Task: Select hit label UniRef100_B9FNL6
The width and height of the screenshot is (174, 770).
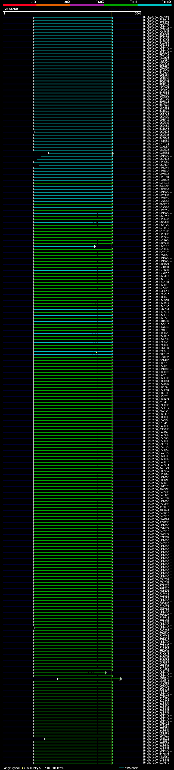Action: point(156,102)
